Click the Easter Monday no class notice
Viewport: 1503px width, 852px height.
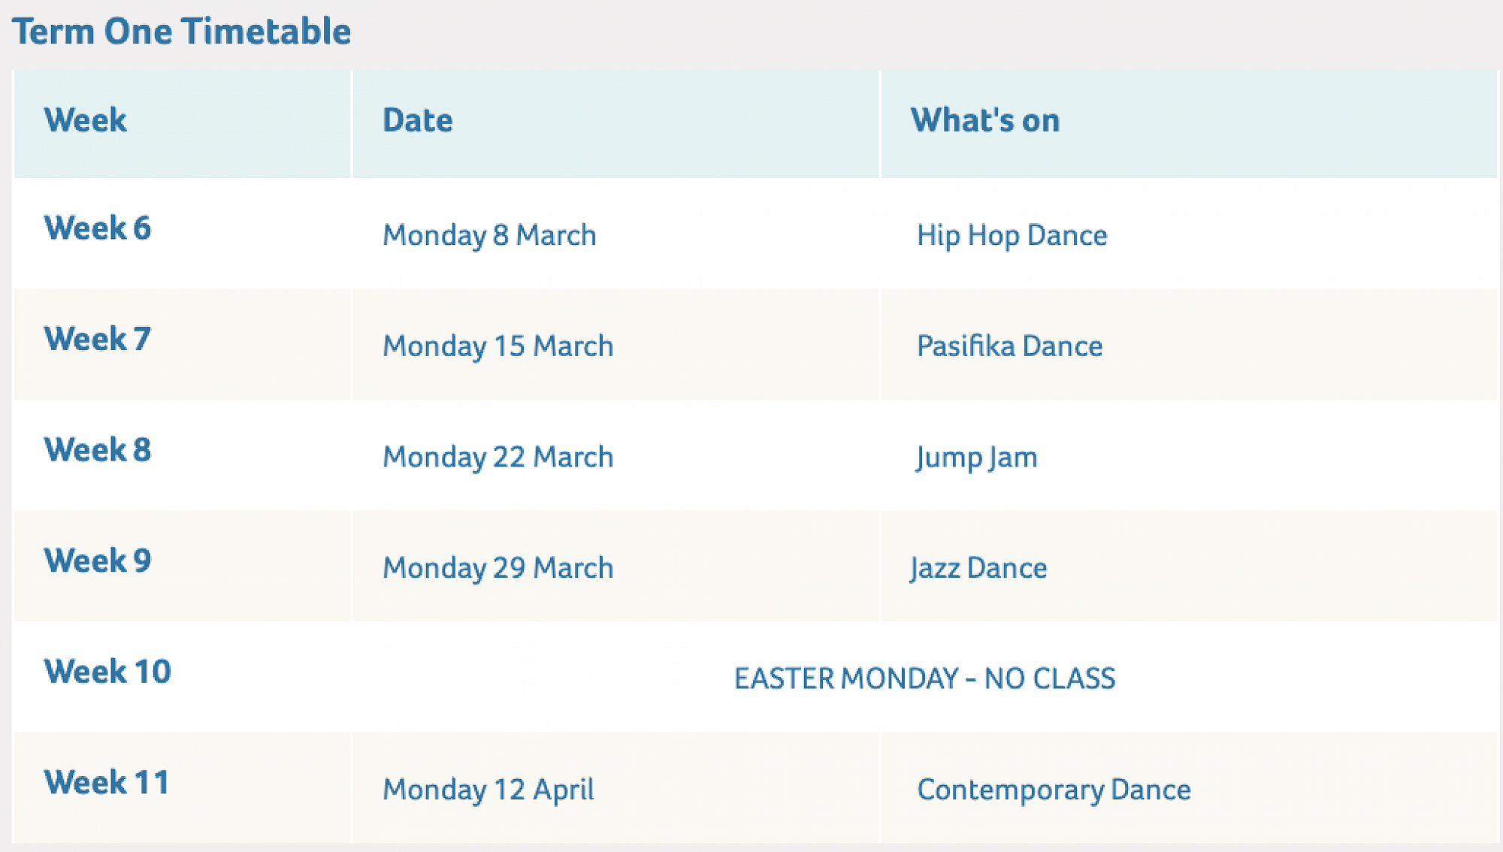[x=924, y=678]
